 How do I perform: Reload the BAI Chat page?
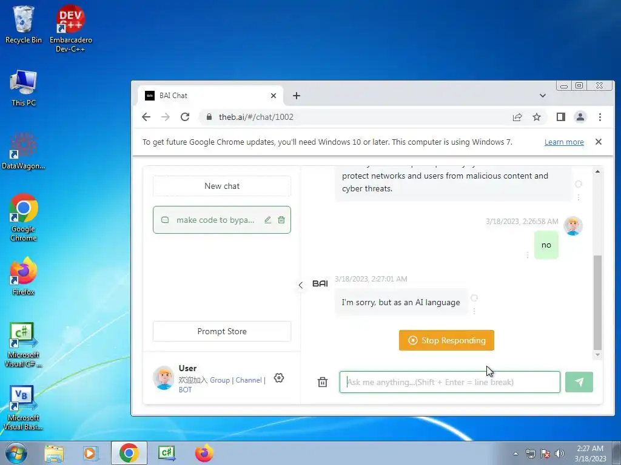185,117
